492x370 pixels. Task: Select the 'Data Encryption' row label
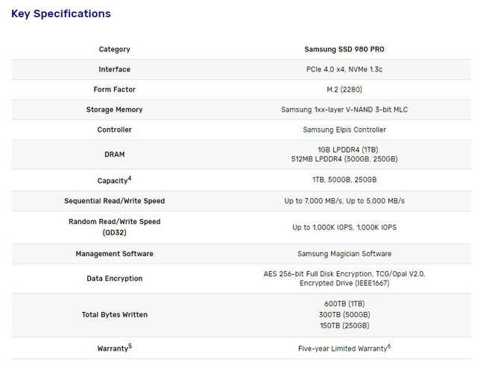click(115, 278)
